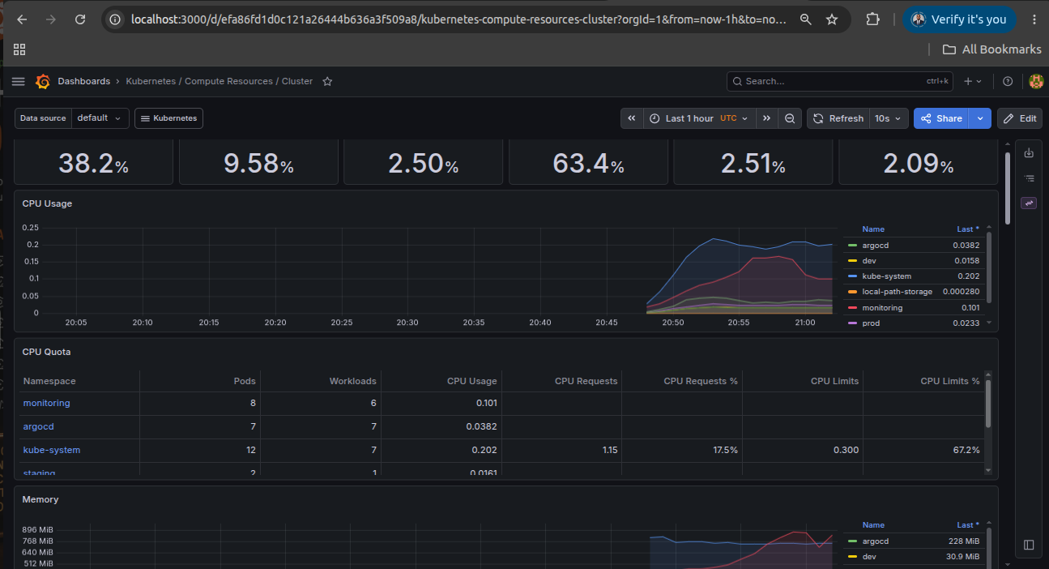Screen dimensions: 1049x569
Task: Click the dock panel icon at sidebar bottom
Action: 1029,545
